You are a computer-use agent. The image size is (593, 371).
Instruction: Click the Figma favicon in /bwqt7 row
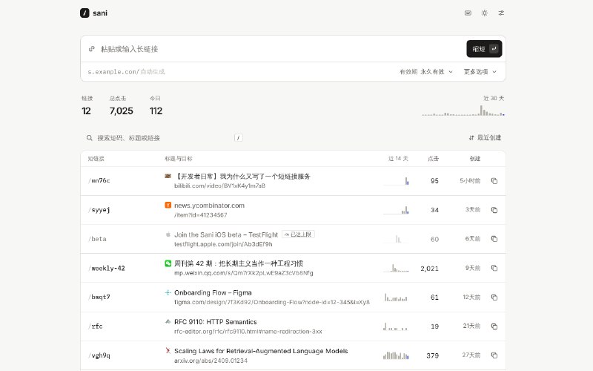tap(168, 292)
